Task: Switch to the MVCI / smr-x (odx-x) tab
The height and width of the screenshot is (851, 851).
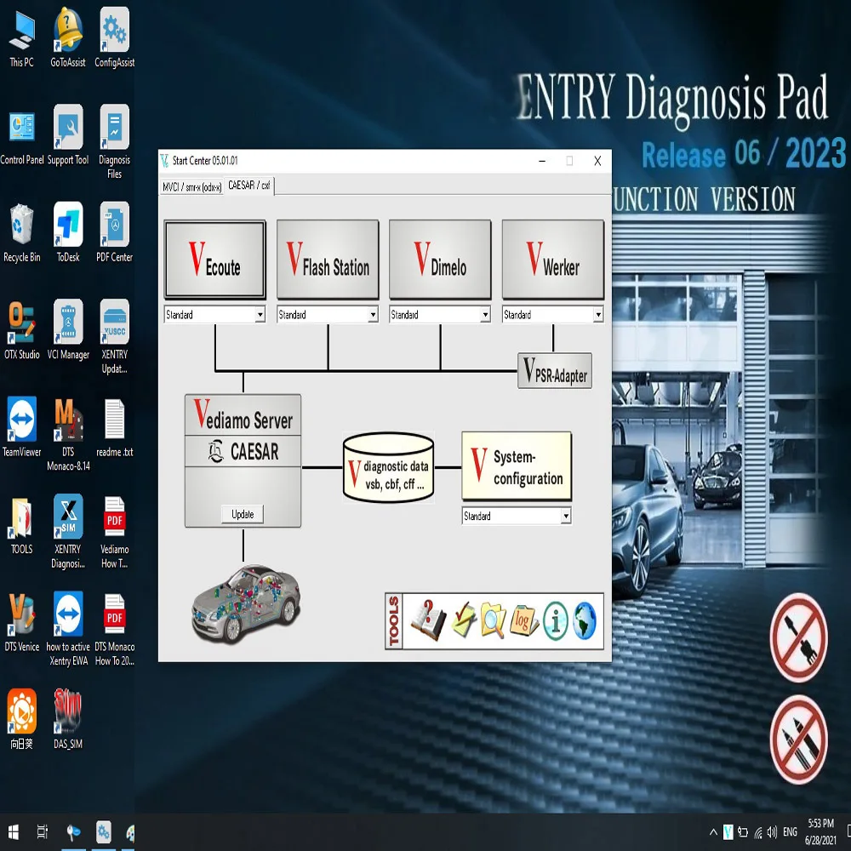Action: click(x=192, y=187)
